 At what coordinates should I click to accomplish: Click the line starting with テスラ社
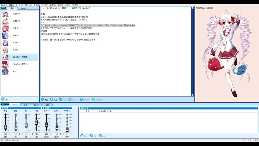(x=66, y=28)
